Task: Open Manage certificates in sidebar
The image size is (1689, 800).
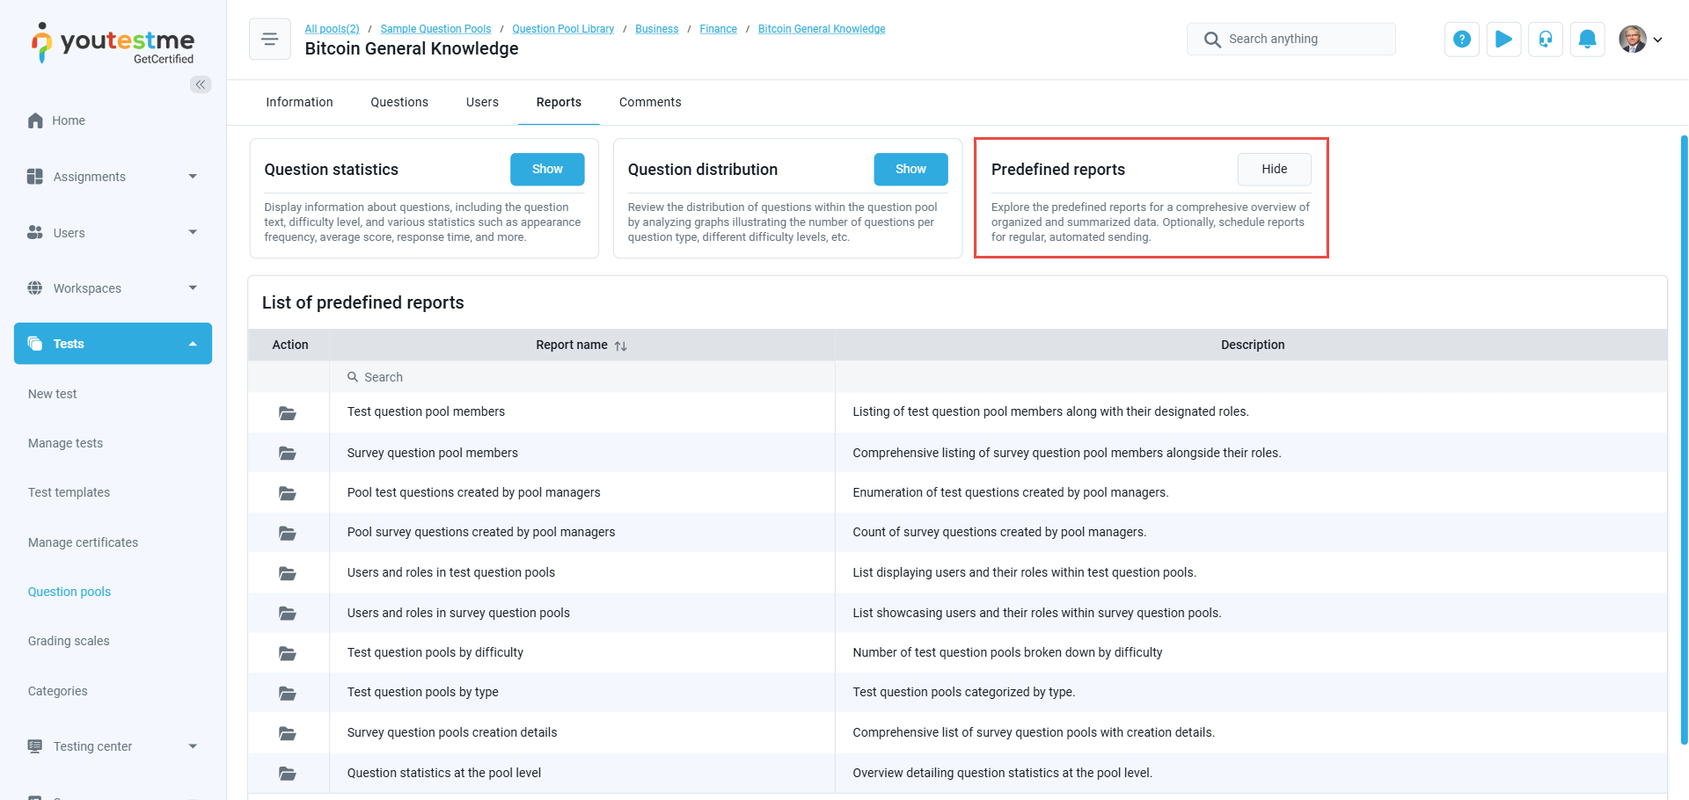Action: click(x=83, y=542)
